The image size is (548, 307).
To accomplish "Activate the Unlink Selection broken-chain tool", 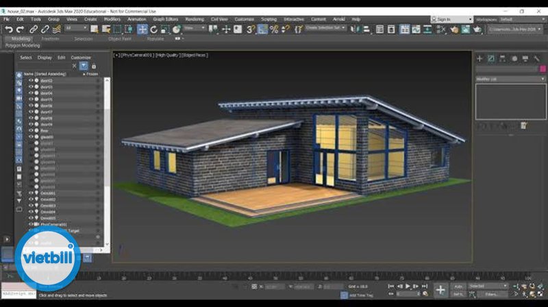I will click(45, 29).
